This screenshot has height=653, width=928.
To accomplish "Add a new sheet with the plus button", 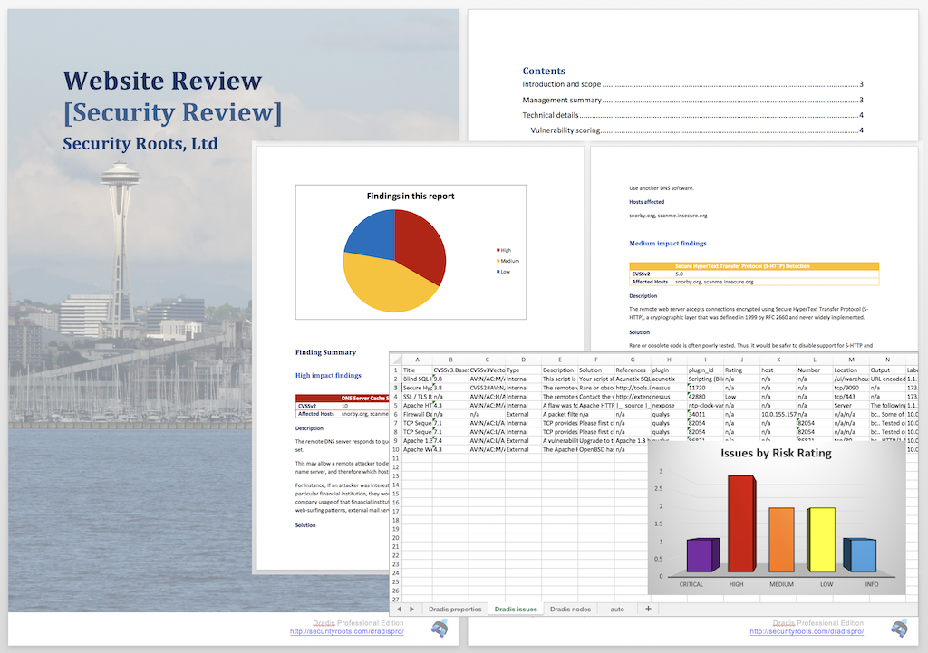I will pos(648,608).
